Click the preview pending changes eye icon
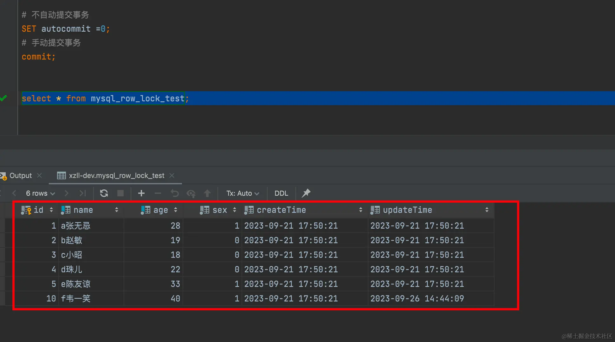 click(191, 193)
